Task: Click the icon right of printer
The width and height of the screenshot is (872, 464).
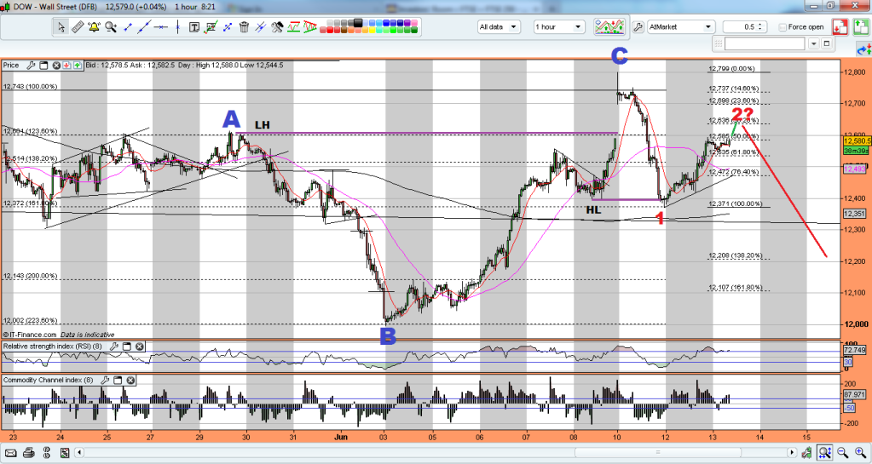Action: click(47, 453)
